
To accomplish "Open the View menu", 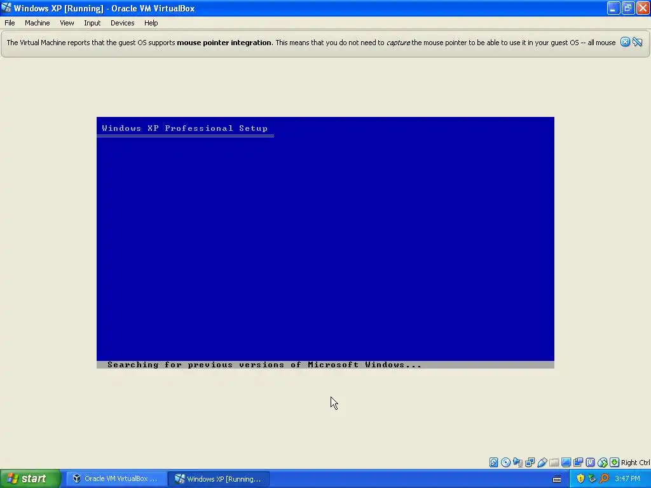I will tap(67, 23).
